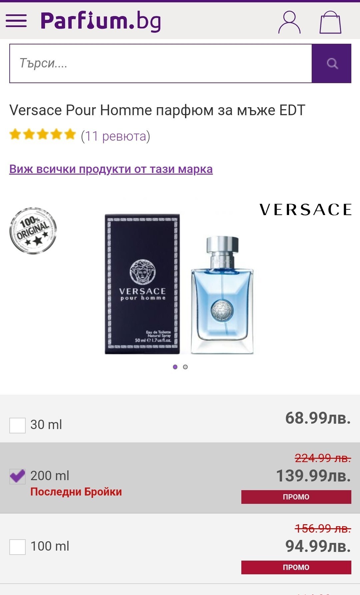Focus the Търси search field
The width and height of the screenshot is (360, 595).
tap(161, 63)
